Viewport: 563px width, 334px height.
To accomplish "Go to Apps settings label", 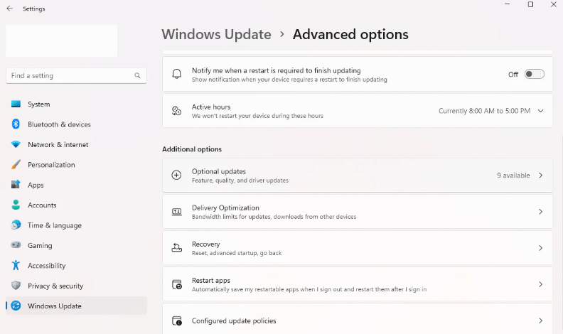I will click(x=36, y=185).
